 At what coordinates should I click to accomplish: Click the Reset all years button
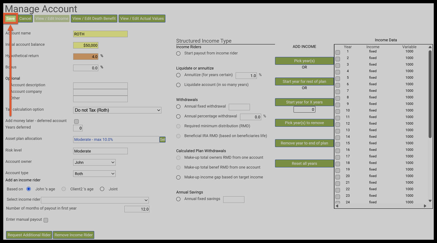(304, 164)
